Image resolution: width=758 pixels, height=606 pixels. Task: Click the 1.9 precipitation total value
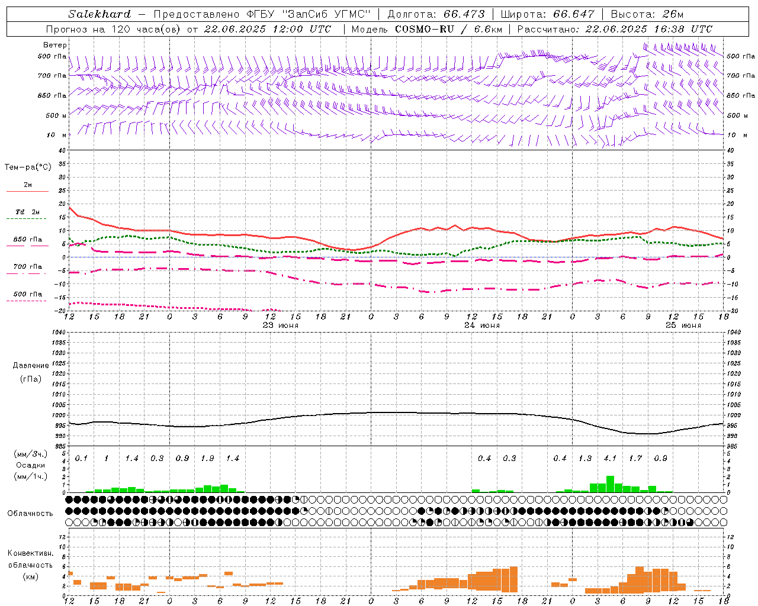coord(207,459)
